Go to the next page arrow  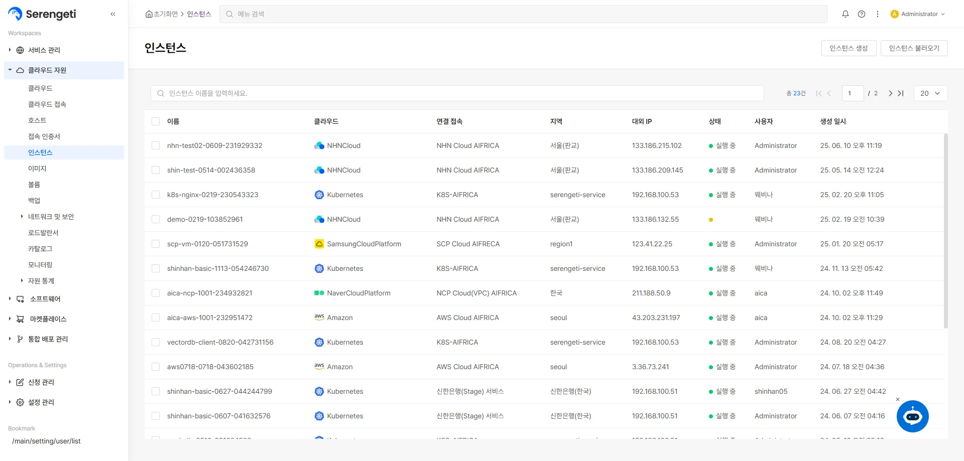point(890,93)
